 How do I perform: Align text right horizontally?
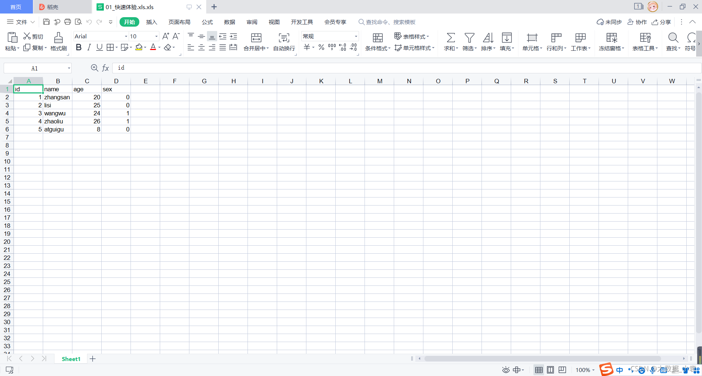point(212,47)
